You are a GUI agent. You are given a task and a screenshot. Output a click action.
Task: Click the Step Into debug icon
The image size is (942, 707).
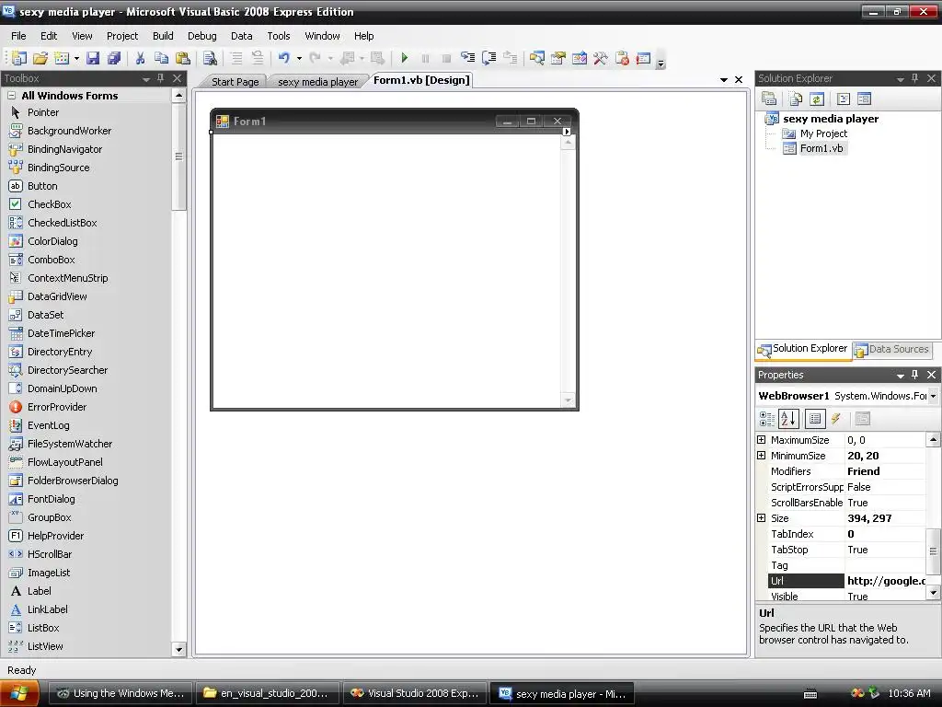pyautogui.click(x=467, y=58)
